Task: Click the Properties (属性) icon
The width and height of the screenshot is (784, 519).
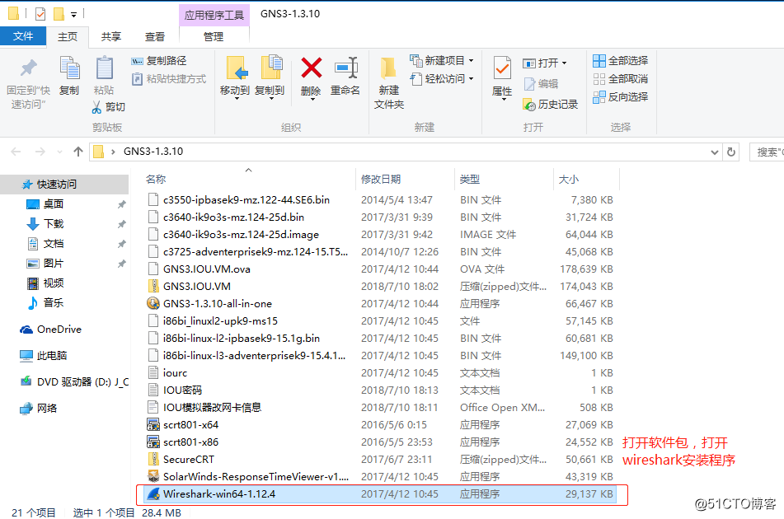Action: coord(502,68)
